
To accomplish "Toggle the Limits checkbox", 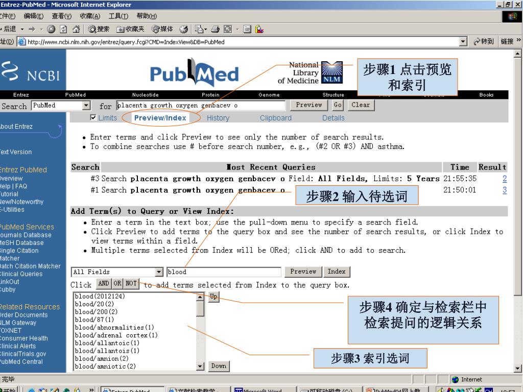I will [x=93, y=117].
